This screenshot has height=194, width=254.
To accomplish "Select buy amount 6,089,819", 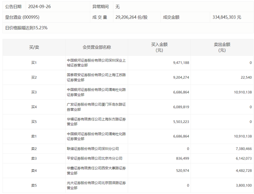I will click(x=181, y=107).
